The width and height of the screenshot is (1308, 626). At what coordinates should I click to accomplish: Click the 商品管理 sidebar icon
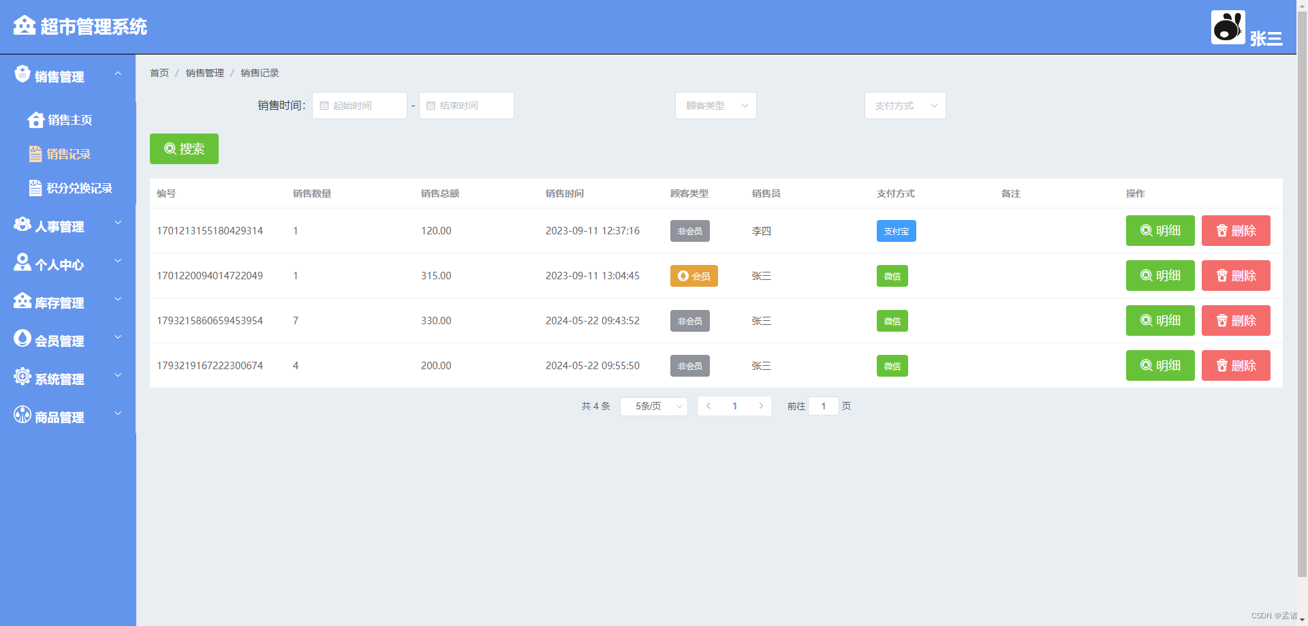tap(22, 414)
